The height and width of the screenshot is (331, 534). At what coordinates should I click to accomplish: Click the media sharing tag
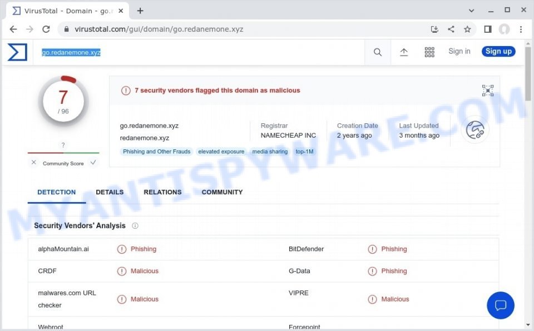pyautogui.click(x=270, y=152)
